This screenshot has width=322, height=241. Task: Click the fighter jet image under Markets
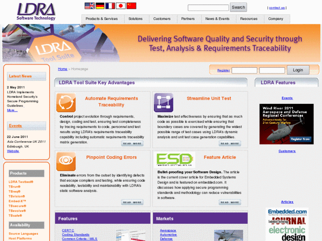tap(229, 235)
